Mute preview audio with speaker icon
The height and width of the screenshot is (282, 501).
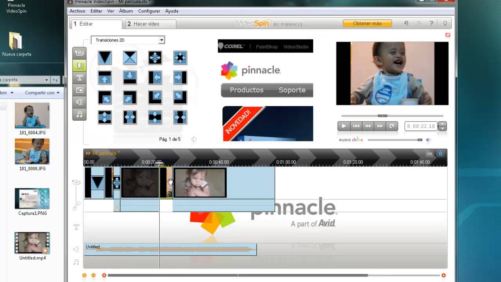pos(428,140)
